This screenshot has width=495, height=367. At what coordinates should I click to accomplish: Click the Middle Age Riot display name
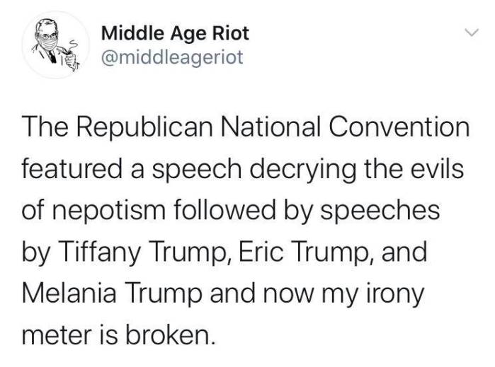tap(176, 33)
